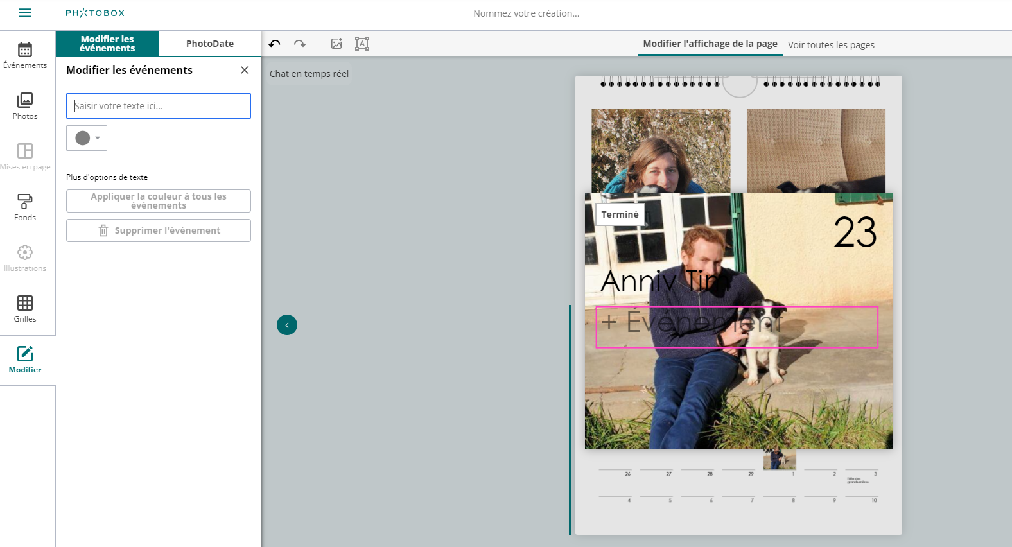Screen dimensions: 1012x547
Task: Select Modifier l'affichage de la page tab
Action: pyautogui.click(x=710, y=44)
